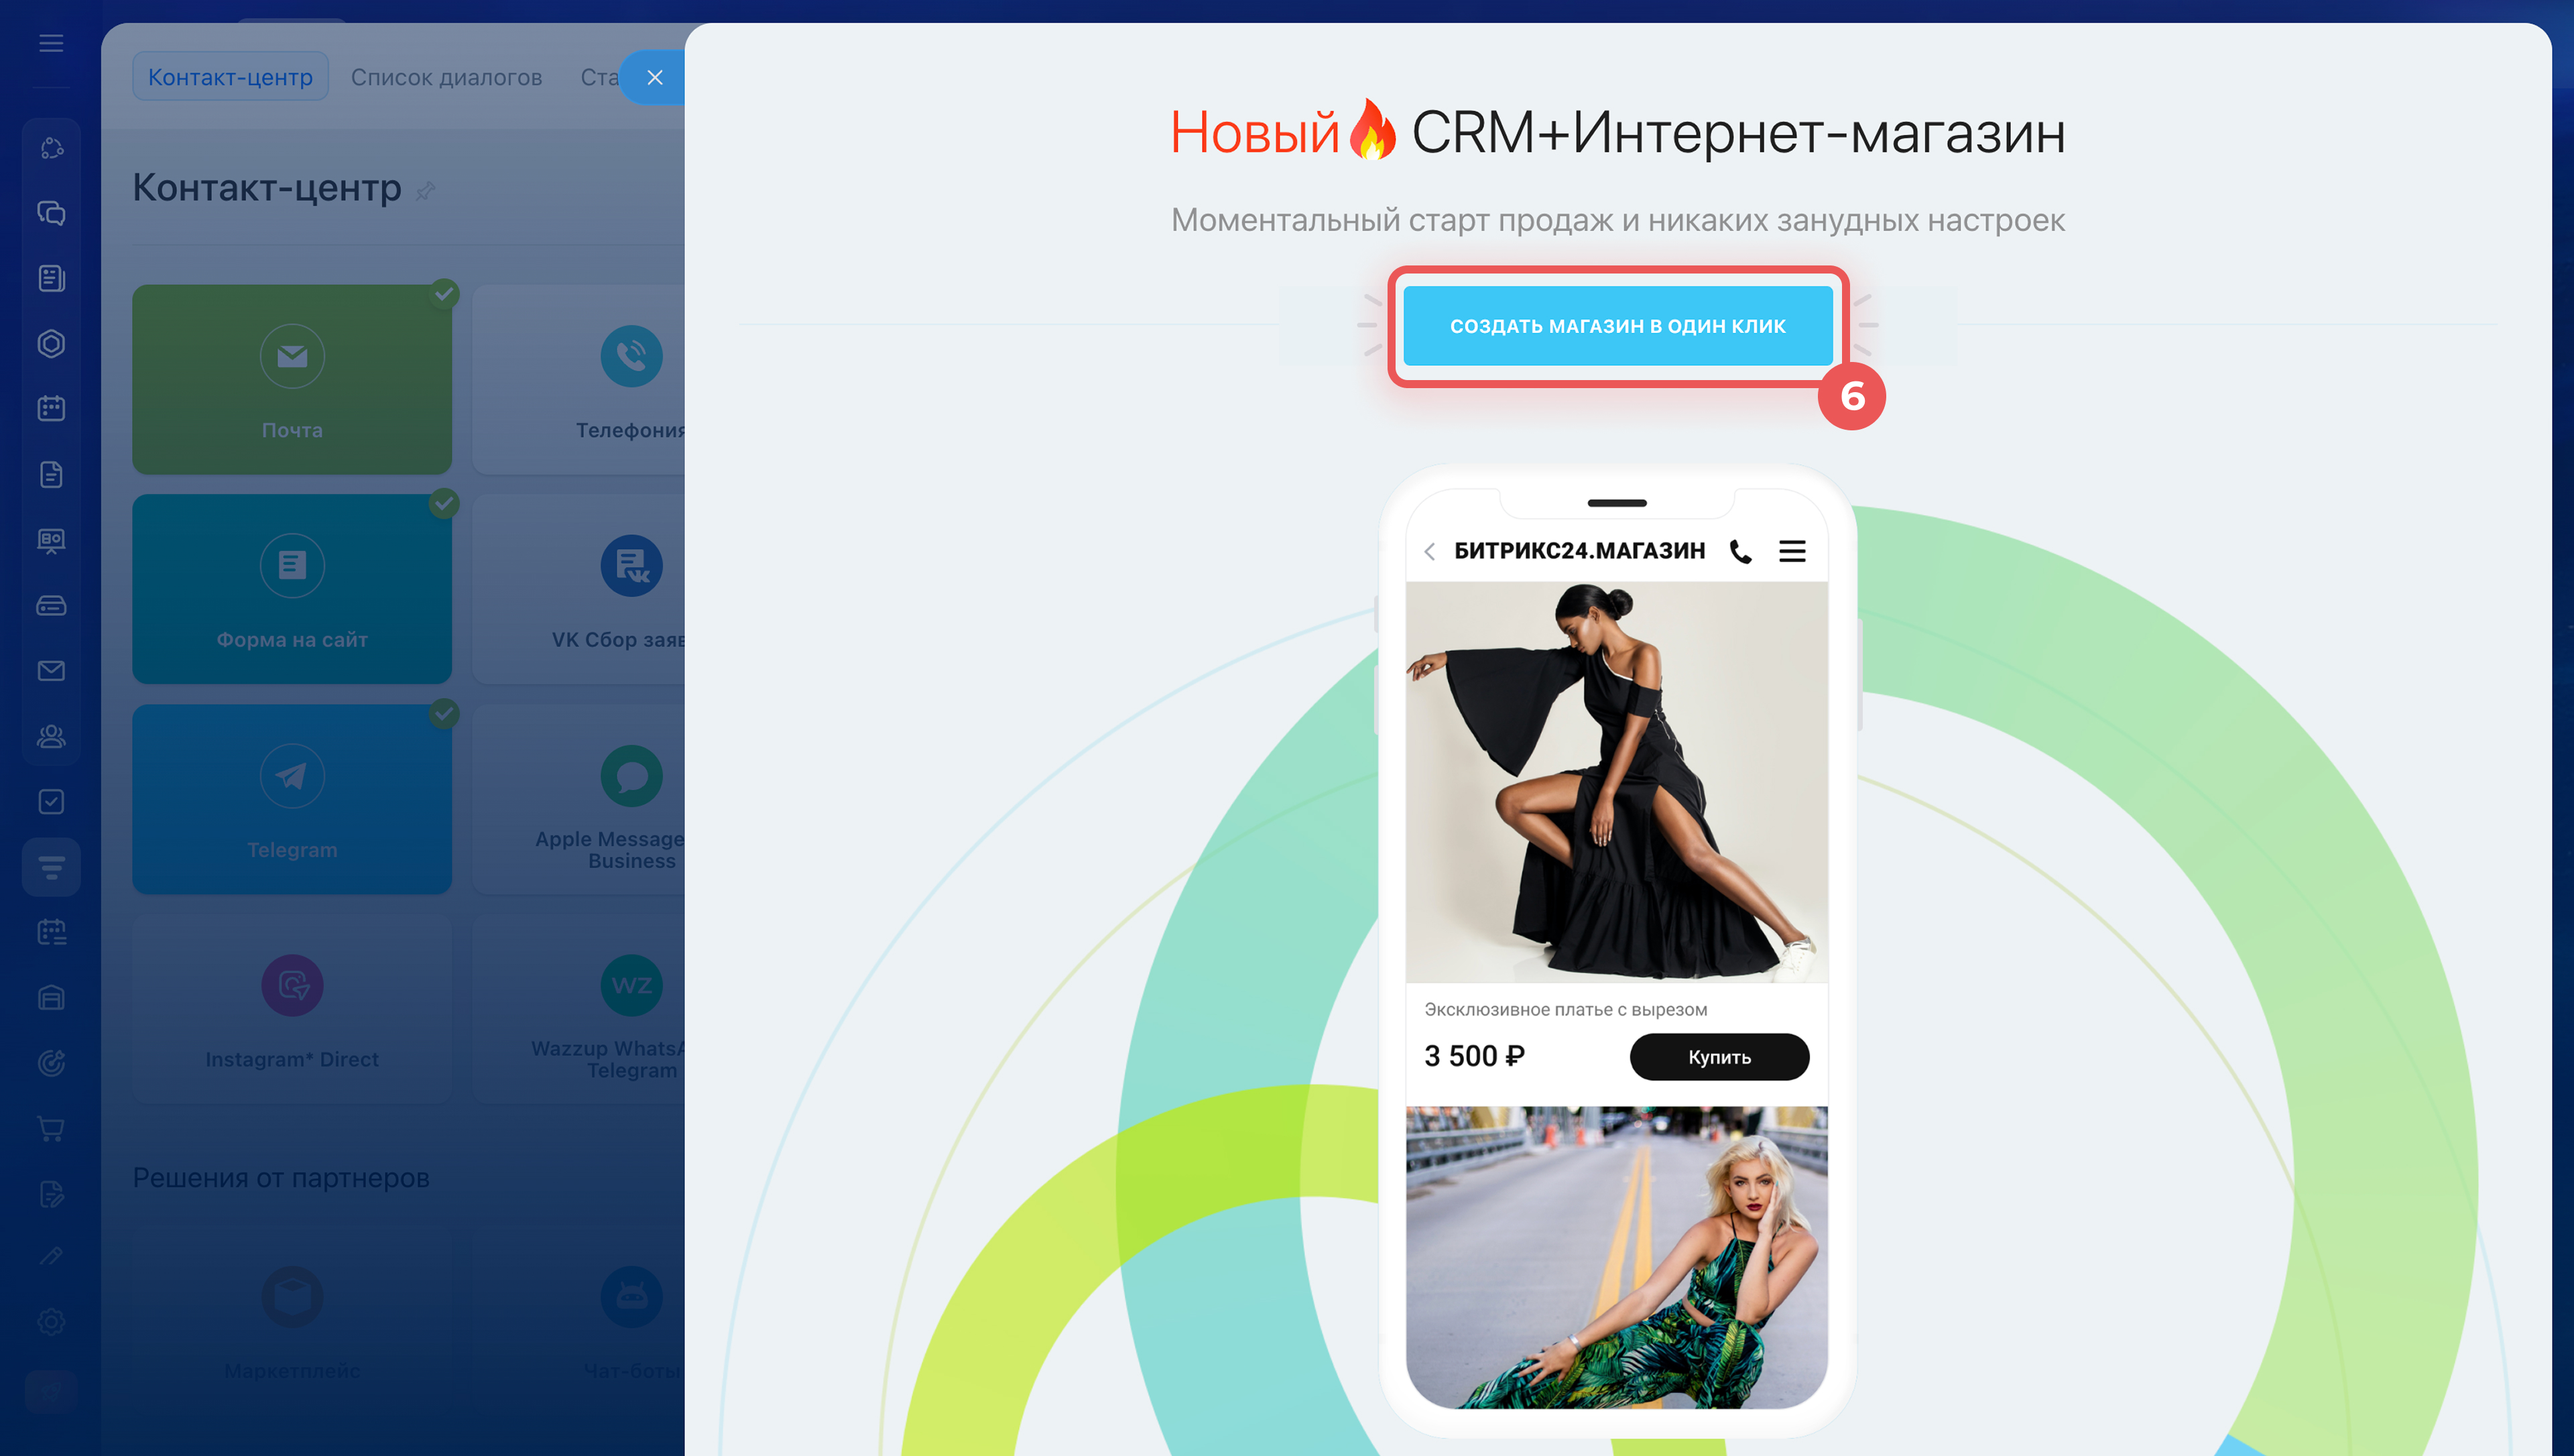2574x1456 pixels.
Task: Click the mail envelope sidebar icon
Action: (51, 670)
